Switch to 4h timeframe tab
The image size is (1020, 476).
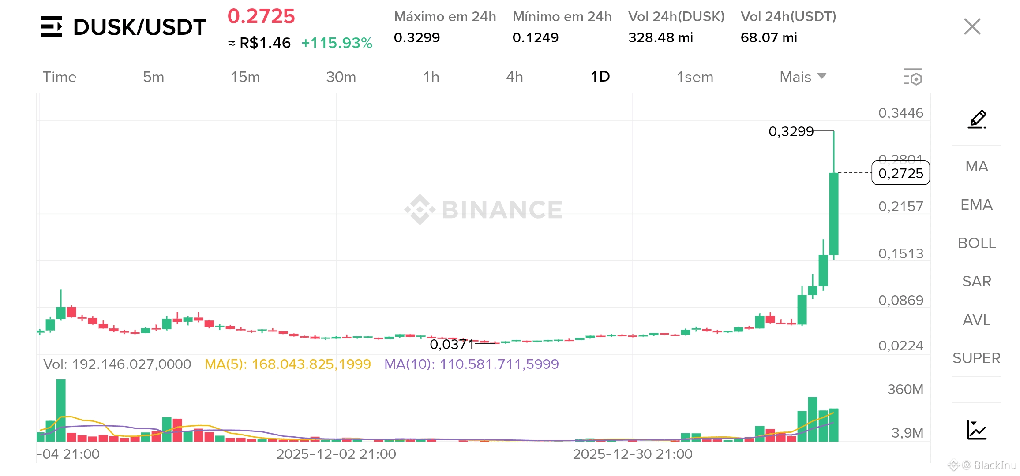tap(514, 77)
